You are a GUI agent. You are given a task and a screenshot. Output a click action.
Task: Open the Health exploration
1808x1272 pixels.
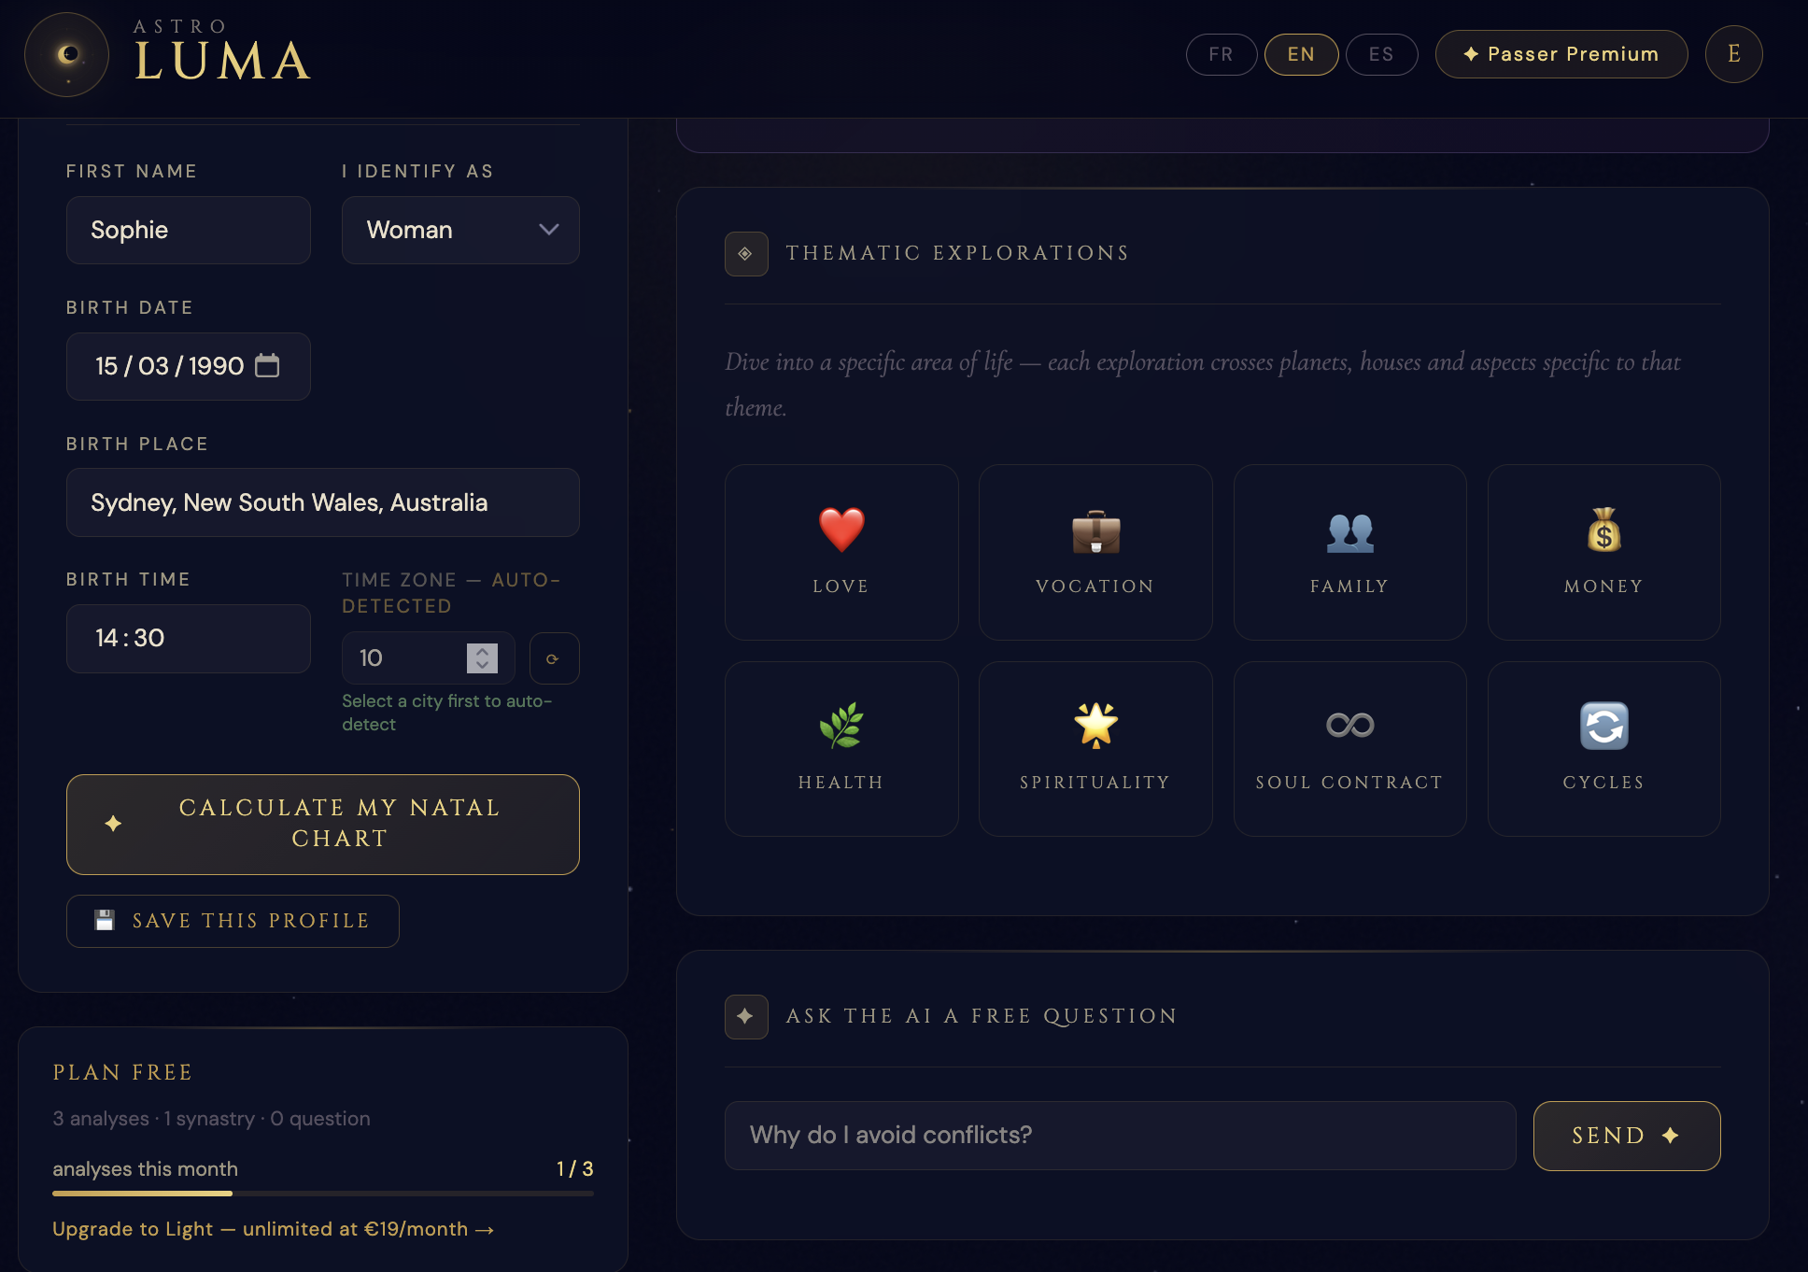tap(840, 748)
